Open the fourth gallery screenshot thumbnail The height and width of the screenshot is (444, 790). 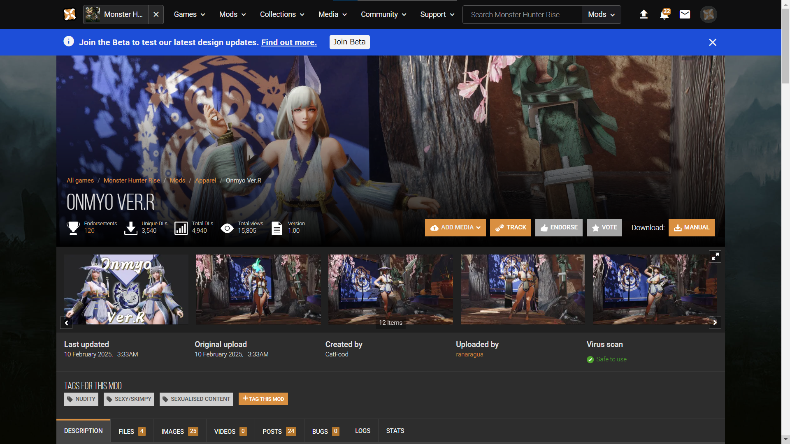pos(523,289)
